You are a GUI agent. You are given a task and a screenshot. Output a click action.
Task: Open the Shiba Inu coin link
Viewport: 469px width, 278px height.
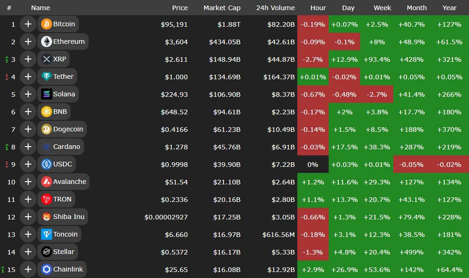click(68, 217)
